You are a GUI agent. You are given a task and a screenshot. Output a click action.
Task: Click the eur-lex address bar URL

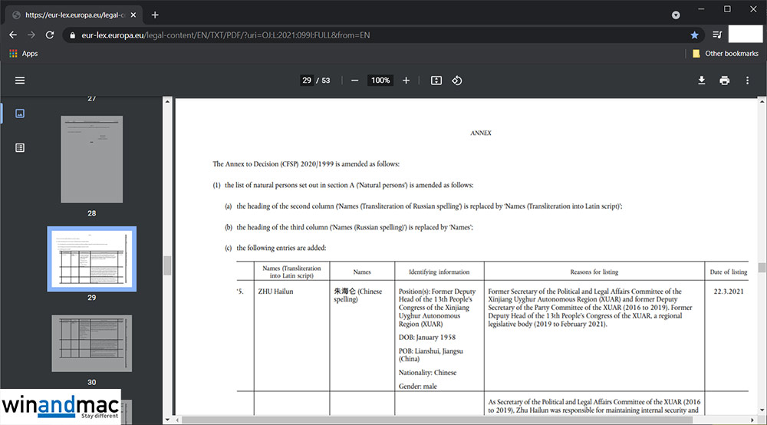pos(230,35)
